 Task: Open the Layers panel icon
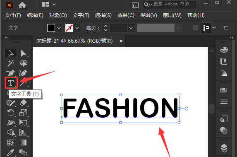[x=224, y=148]
